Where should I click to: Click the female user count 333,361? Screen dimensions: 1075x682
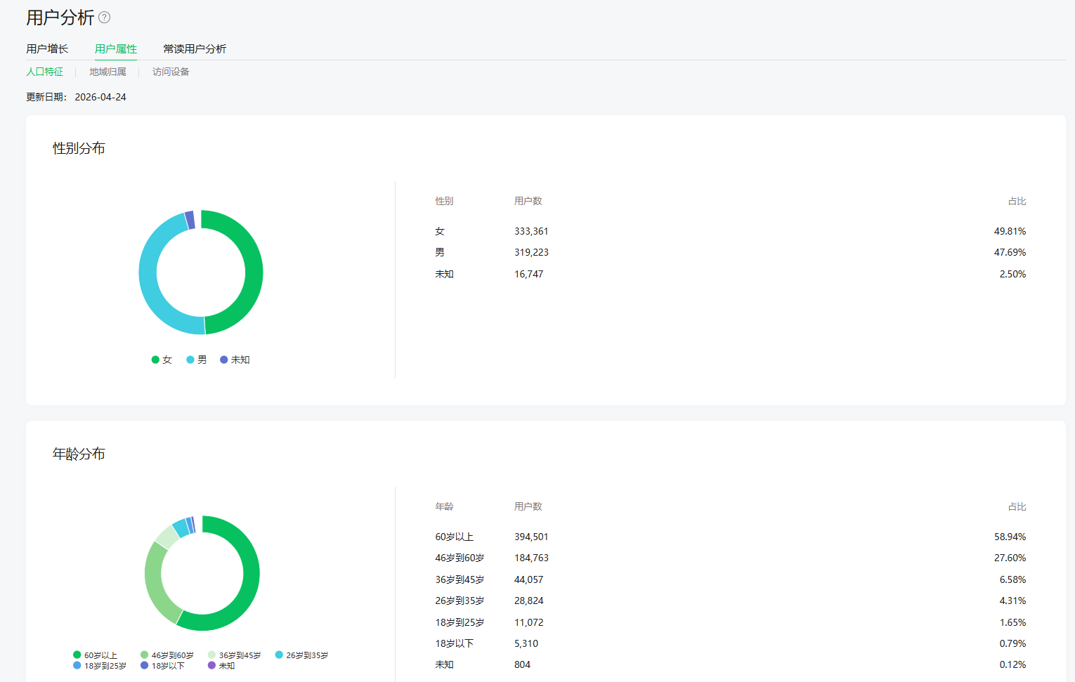click(531, 231)
